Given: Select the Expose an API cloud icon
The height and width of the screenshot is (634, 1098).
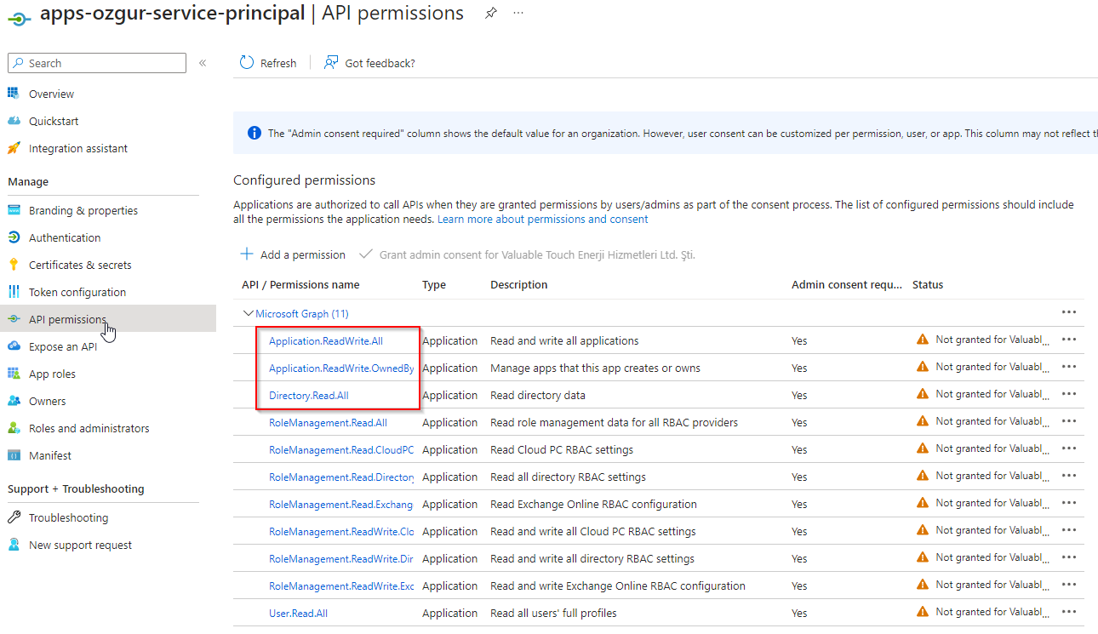Looking at the screenshot, I should (x=17, y=346).
